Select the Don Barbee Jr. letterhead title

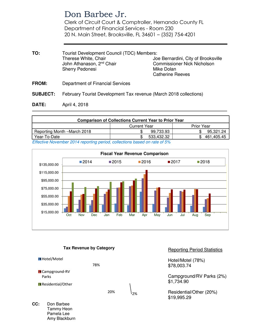96,14
